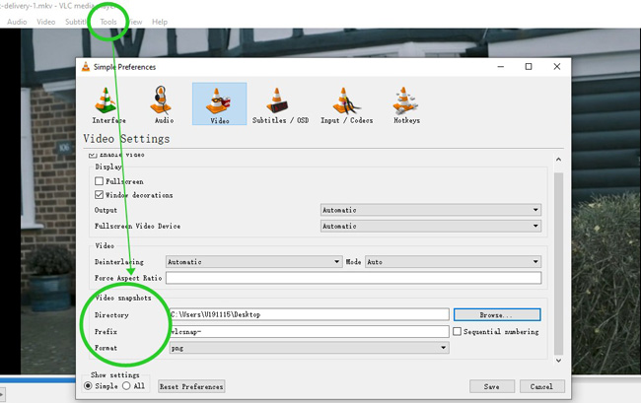
Task: Open the Subtitle menu in VLC
Action: 77,22
